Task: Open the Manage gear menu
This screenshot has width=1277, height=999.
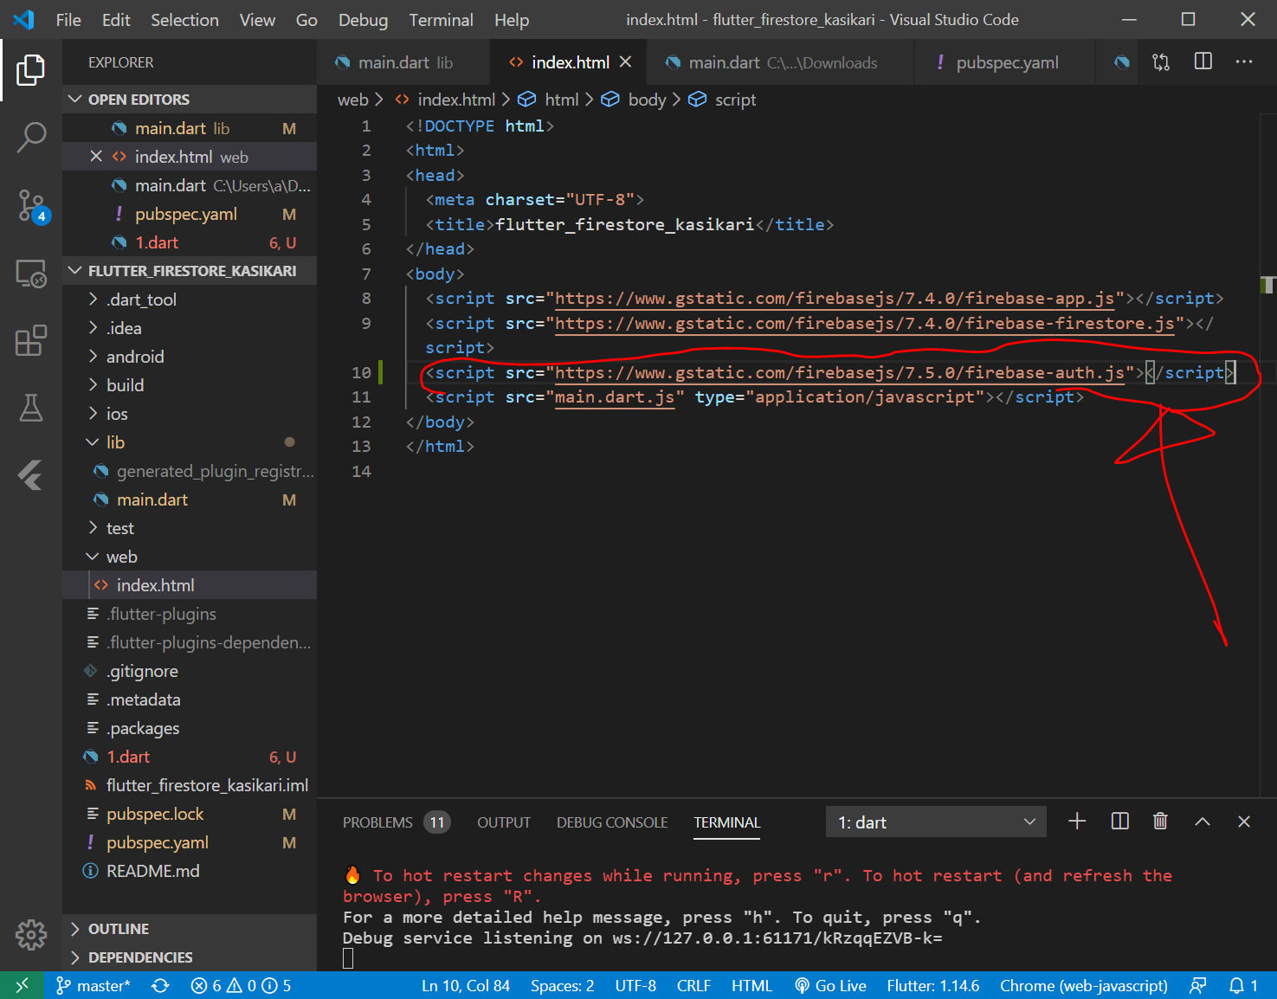Action: (x=31, y=934)
